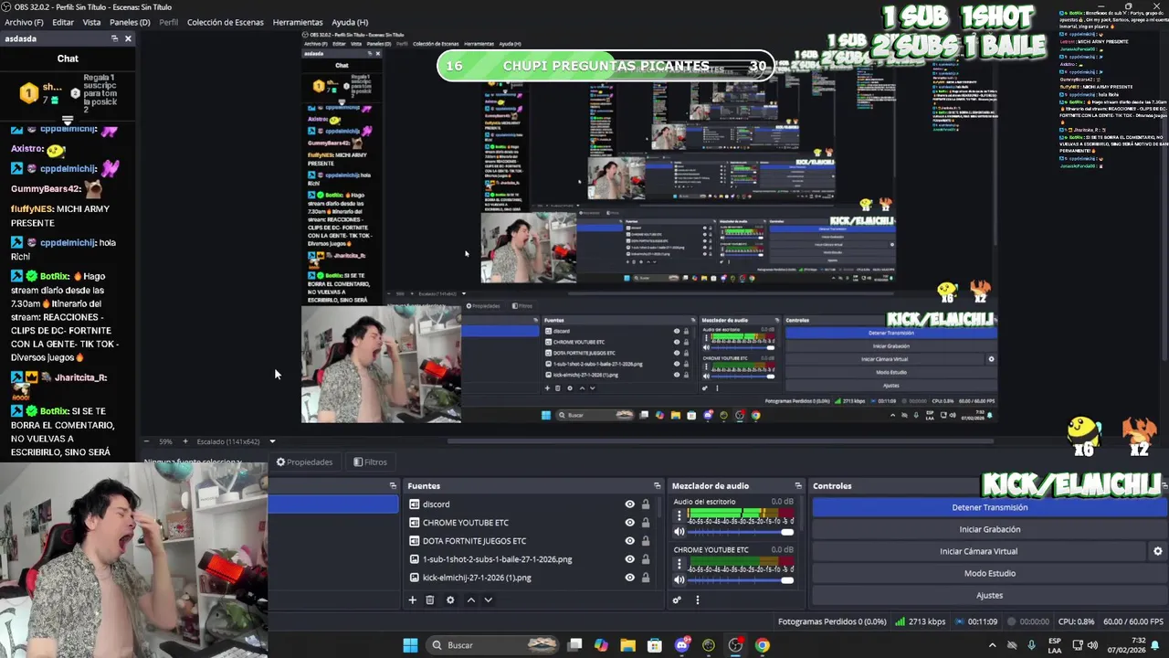Viewport: 1169px width, 658px height.
Task: Open Discord from the taskbar
Action: (682, 645)
